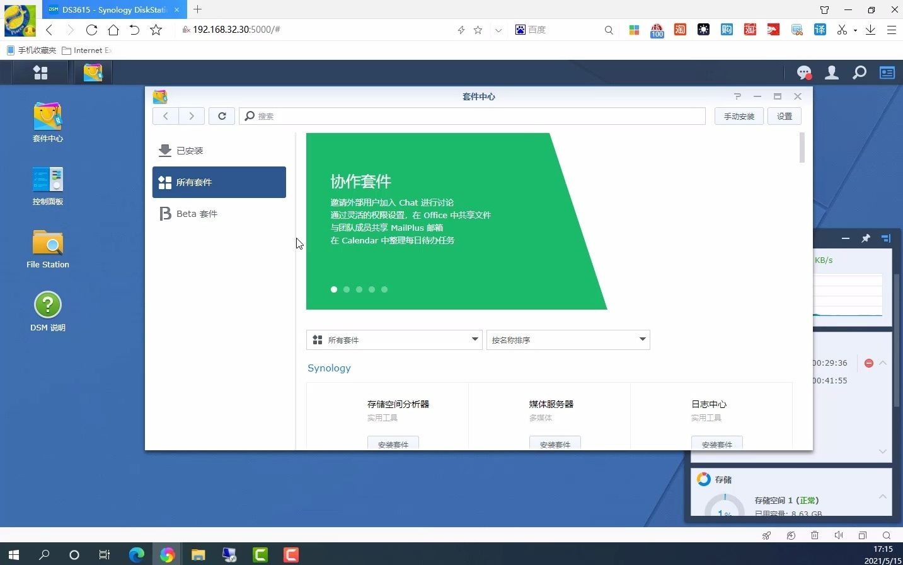The image size is (903, 565).
Task: Click the 协作套件 green banner
Action: pyautogui.click(x=456, y=221)
